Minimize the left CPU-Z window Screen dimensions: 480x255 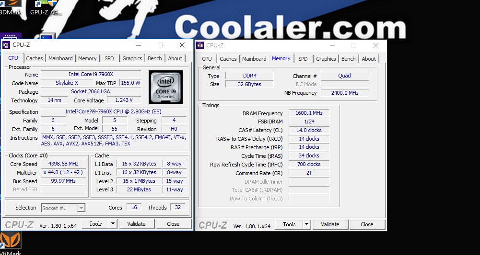point(139,45)
